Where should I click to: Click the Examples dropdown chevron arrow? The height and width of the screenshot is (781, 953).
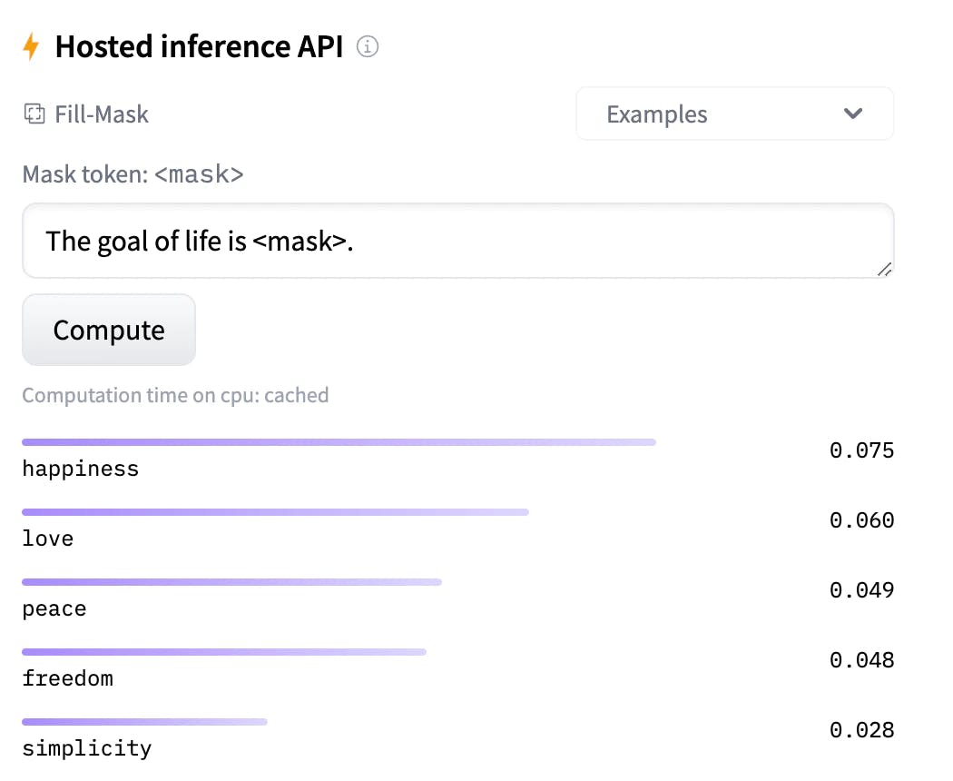tap(852, 114)
